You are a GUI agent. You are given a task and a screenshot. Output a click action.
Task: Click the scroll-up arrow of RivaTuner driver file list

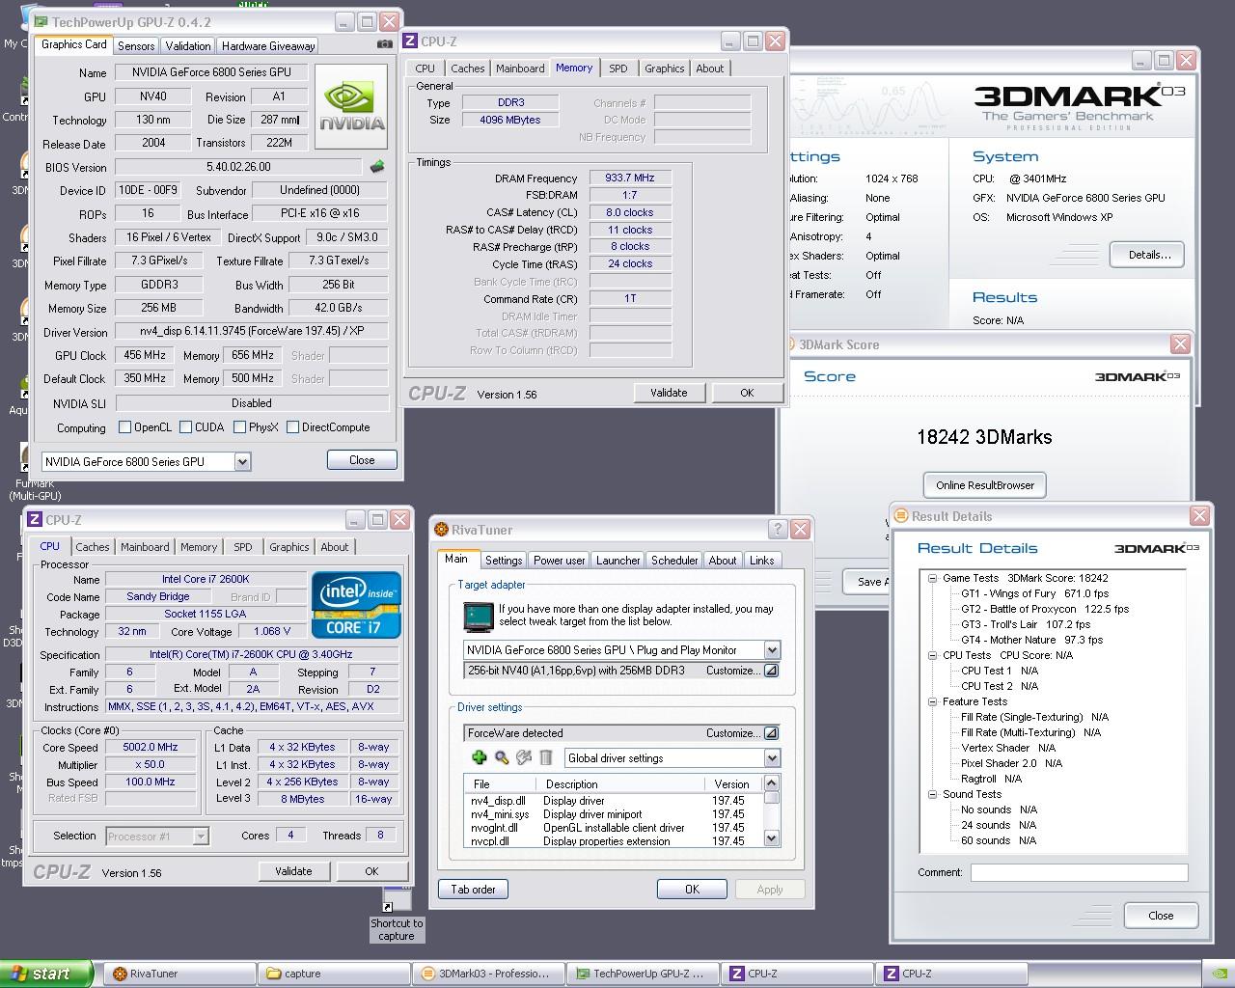[772, 782]
